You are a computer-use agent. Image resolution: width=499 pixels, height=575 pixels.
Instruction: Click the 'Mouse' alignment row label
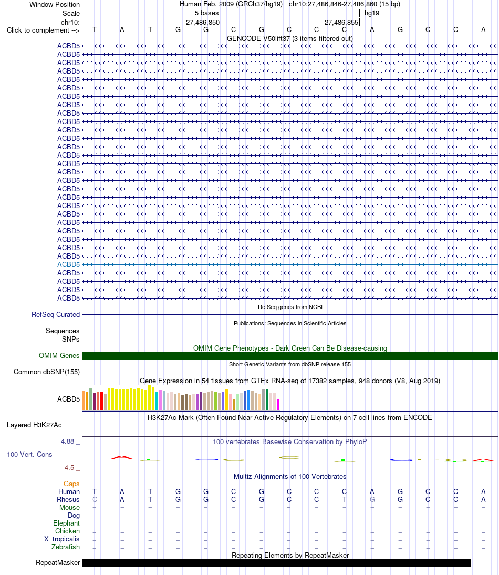pos(70,508)
